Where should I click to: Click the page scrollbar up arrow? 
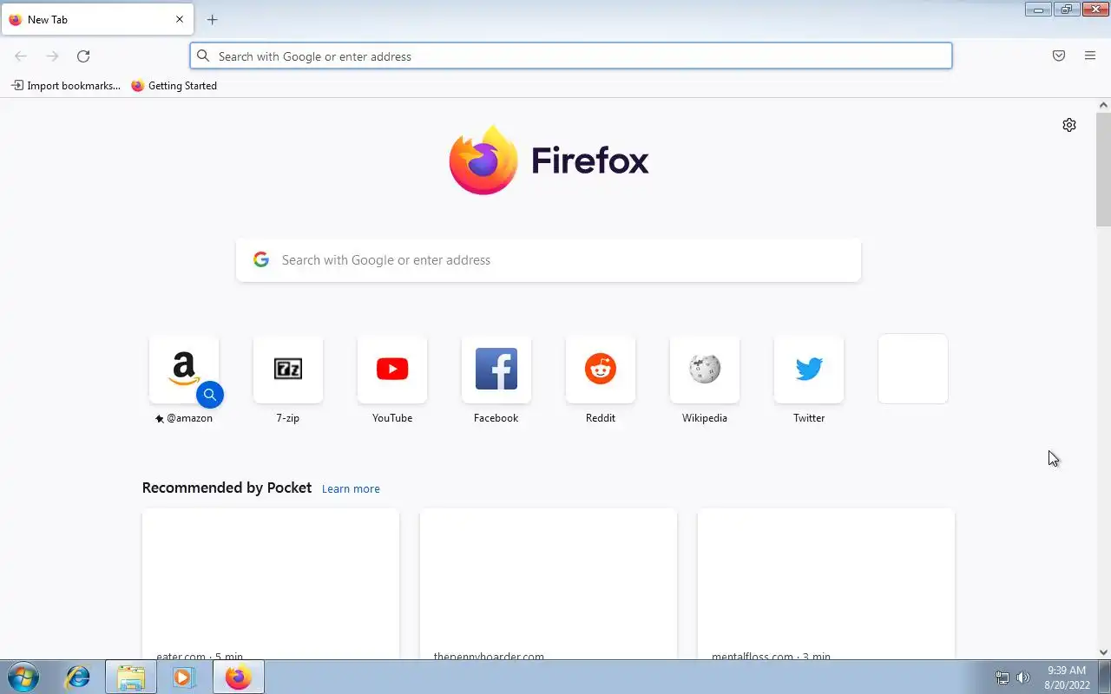(1103, 105)
